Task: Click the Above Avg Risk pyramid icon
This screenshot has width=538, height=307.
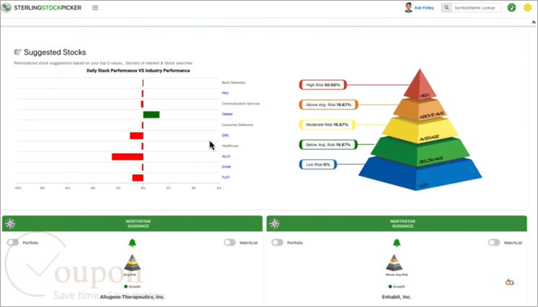Action: (394, 263)
